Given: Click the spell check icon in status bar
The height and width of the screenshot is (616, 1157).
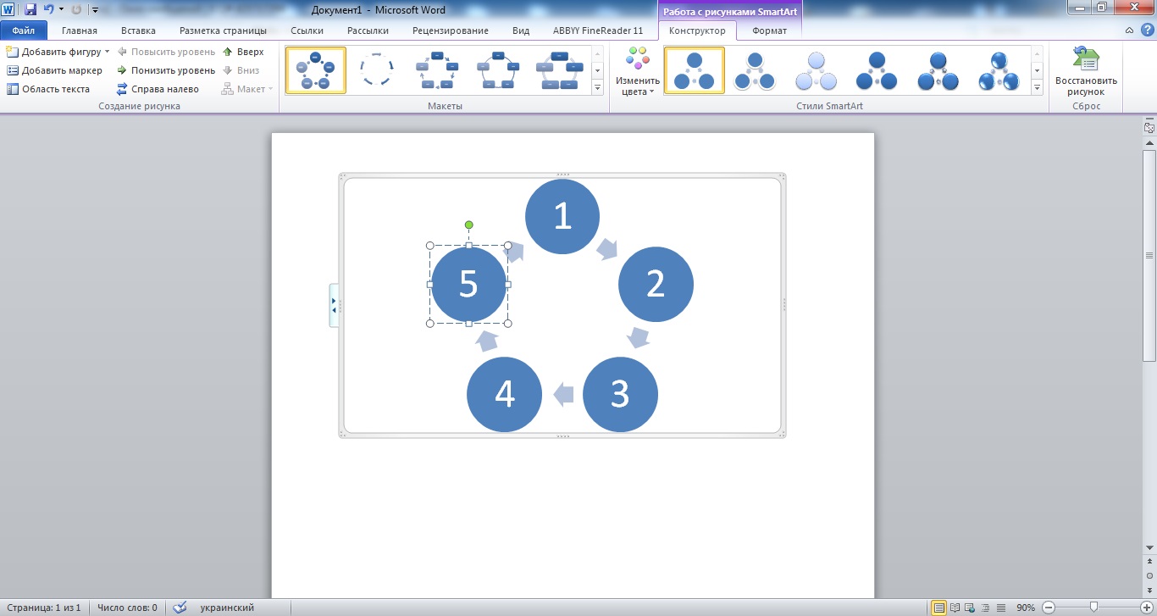Looking at the screenshot, I should tap(179, 608).
